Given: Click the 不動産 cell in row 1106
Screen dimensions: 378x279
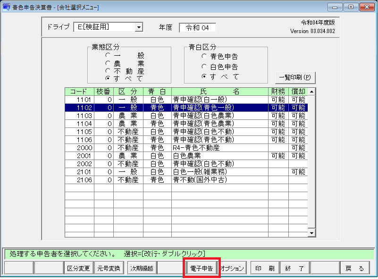Looking at the screenshot, I should coord(128,140).
